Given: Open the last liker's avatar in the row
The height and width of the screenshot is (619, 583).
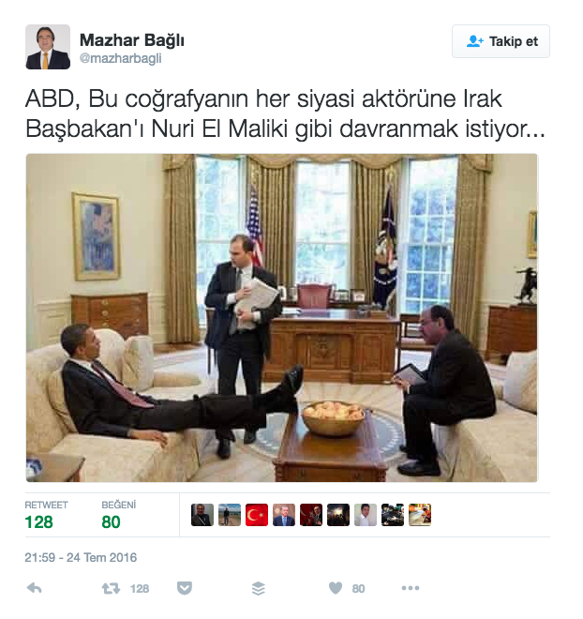Looking at the screenshot, I should 420,515.
